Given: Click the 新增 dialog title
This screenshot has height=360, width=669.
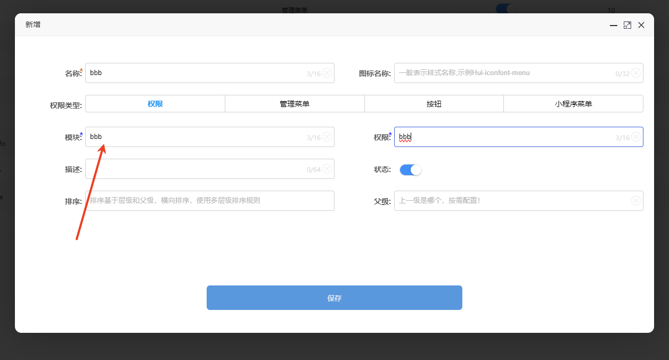Looking at the screenshot, I should (33, 24).
